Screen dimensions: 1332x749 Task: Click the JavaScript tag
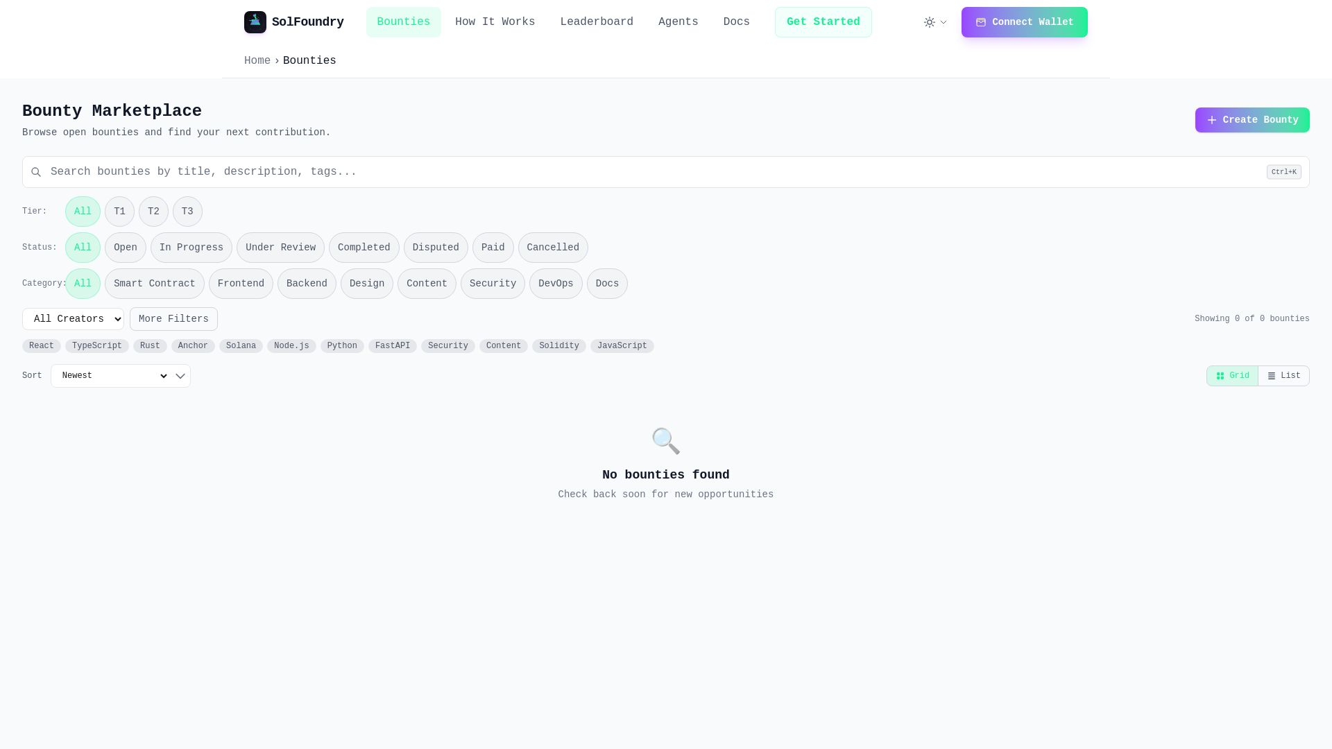tap(622, 346)
